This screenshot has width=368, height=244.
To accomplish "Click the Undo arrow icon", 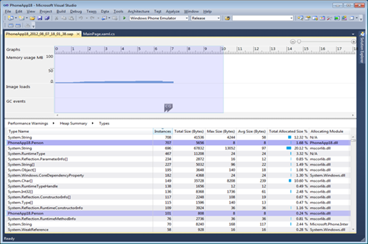I will pos(80,18).
